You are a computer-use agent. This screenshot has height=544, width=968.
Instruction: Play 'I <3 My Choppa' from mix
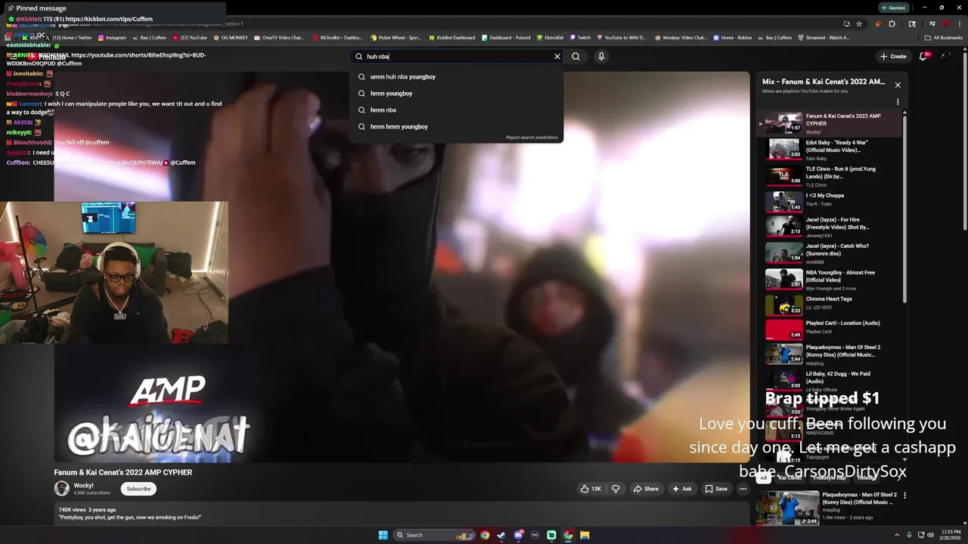[830, 201]
